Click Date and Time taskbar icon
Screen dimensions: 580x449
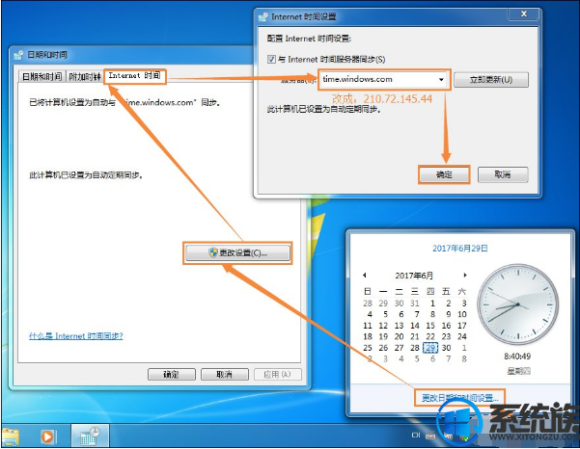coord(90,436)
